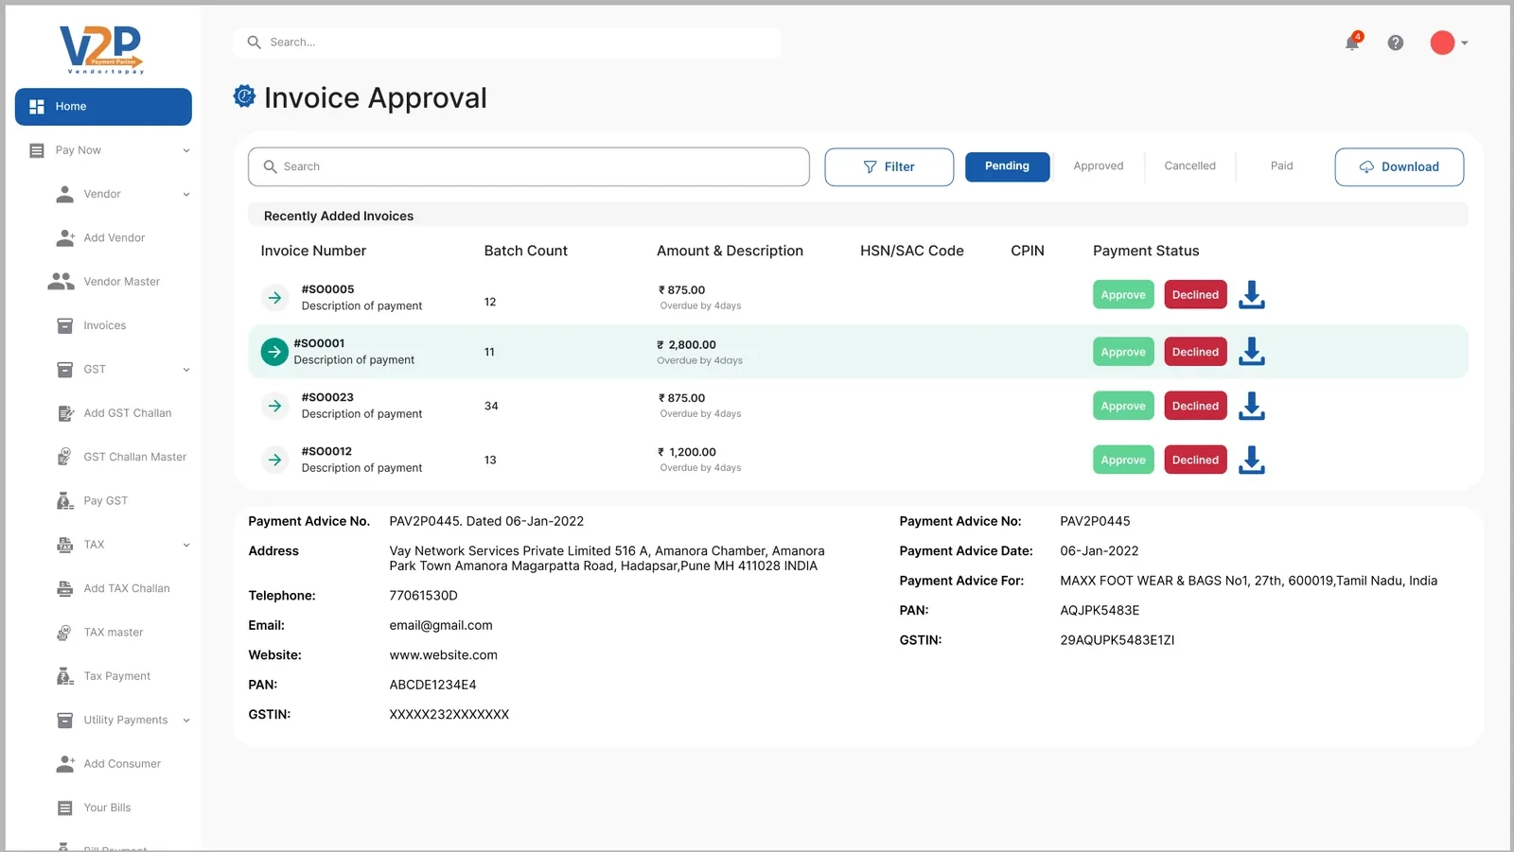Approve invoice #SO0023
This screenshot has width=1514, height=852.
[1123, 406]
